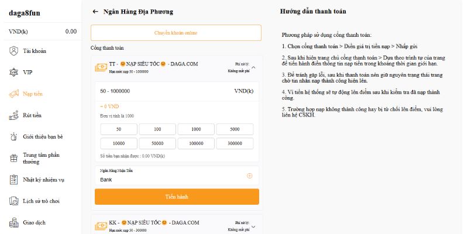
Task: Click the plus icon in Ngân Hàng Nhận Tiền
Action: pos(250,176)
